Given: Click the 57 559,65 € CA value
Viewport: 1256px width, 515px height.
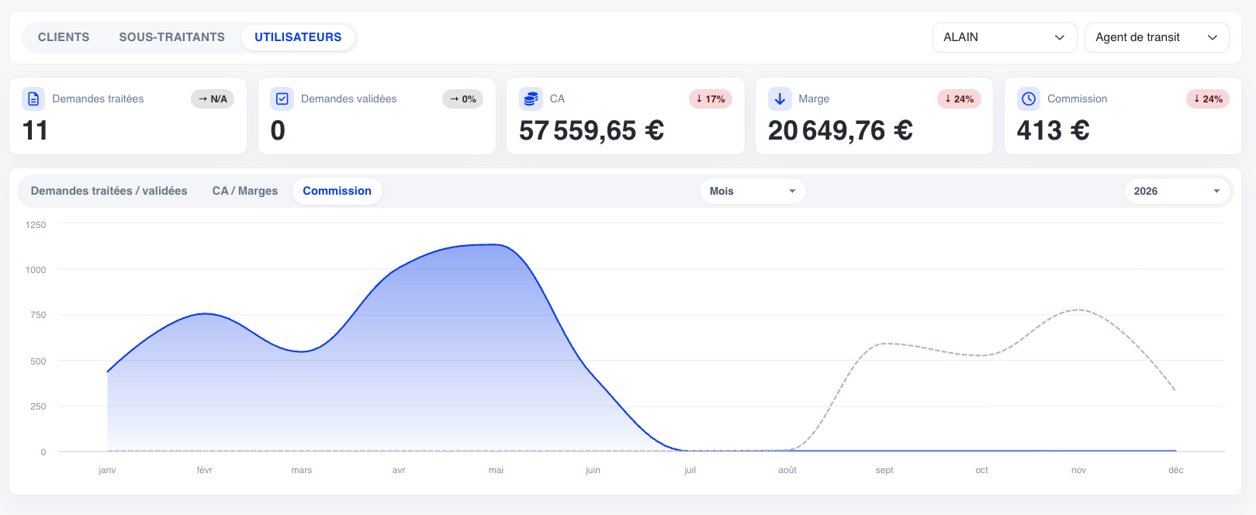Looking at the screenshot, I should pos(591,130).
